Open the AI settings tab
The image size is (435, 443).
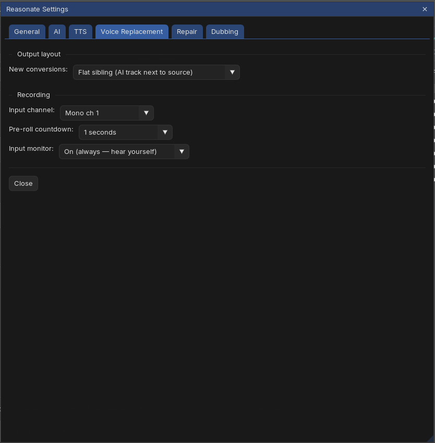point(57,32)
